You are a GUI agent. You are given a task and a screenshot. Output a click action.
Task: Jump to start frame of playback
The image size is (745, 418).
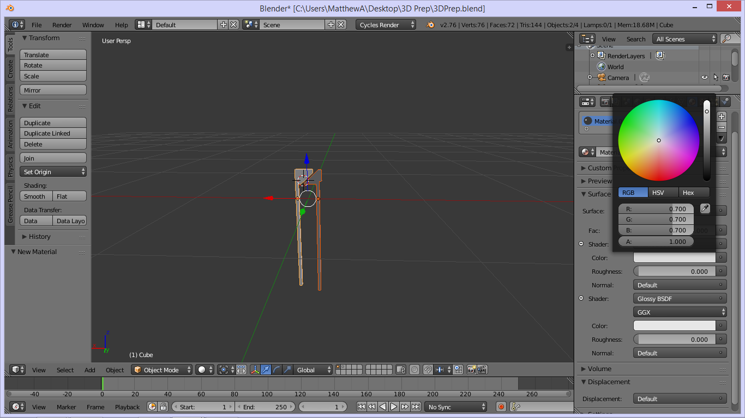(x=361, y=407)
